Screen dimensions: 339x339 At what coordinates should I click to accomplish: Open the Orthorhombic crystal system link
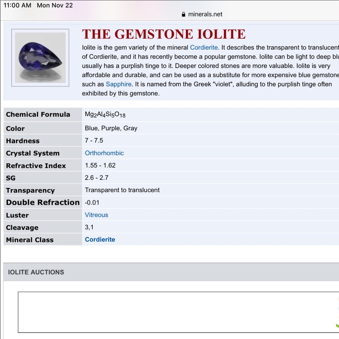(104, 153)
